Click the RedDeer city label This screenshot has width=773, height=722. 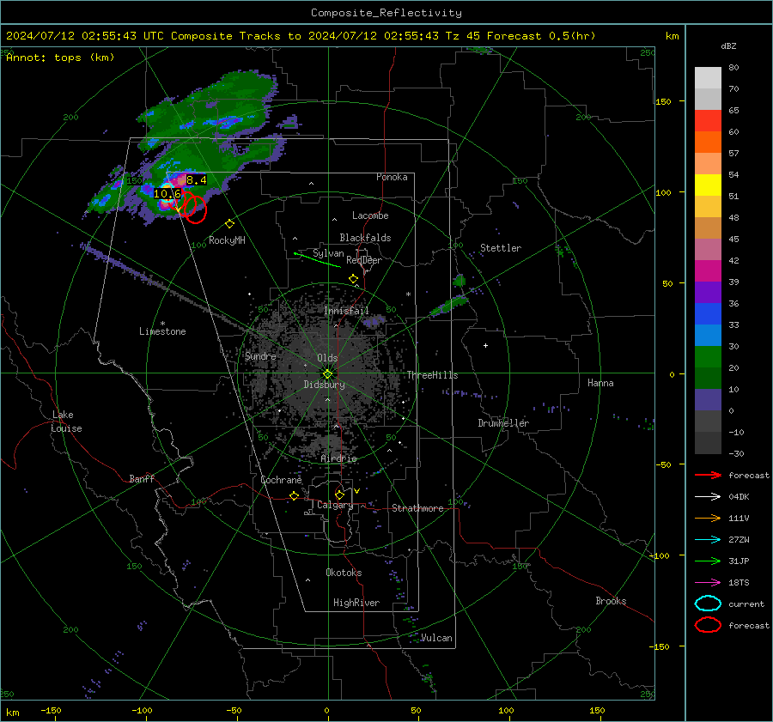(x=364, y=260)
